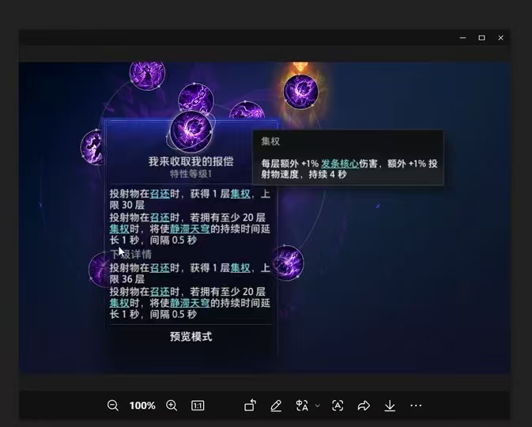
Task: Close the image viewer window
Action: [501, 38]
